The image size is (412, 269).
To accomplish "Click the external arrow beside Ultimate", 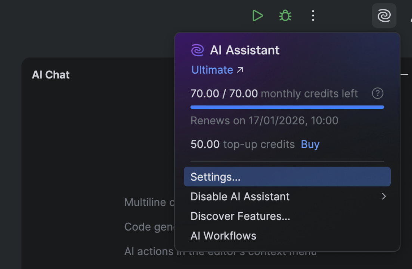I will [x=240, y=70].
